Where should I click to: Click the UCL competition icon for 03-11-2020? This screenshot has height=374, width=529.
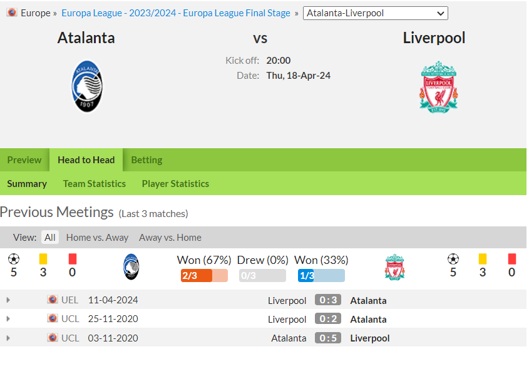tap(53, 337)
